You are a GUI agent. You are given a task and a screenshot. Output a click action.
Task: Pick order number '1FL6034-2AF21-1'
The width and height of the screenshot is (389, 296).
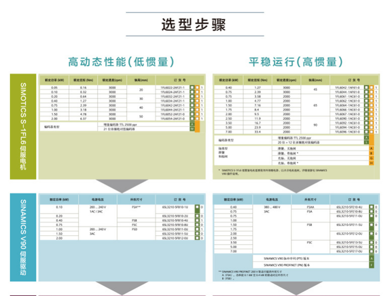coord(173,101)
